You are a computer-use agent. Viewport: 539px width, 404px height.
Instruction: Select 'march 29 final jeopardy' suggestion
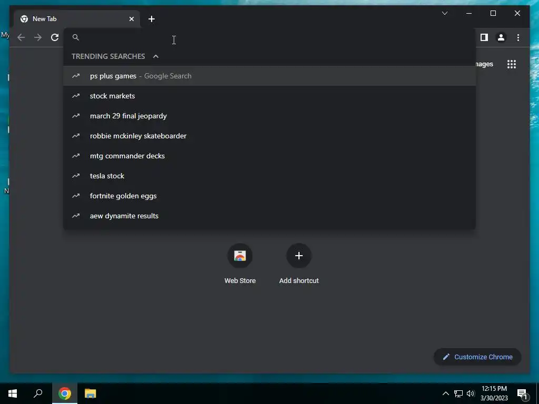(269, 116)
